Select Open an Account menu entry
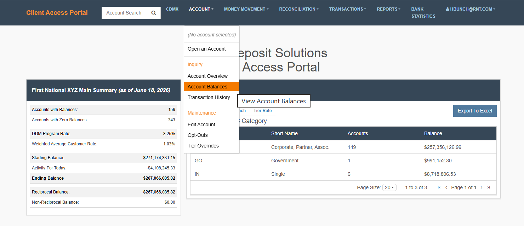The image size is (524, 226). click(x=212, y=49)
